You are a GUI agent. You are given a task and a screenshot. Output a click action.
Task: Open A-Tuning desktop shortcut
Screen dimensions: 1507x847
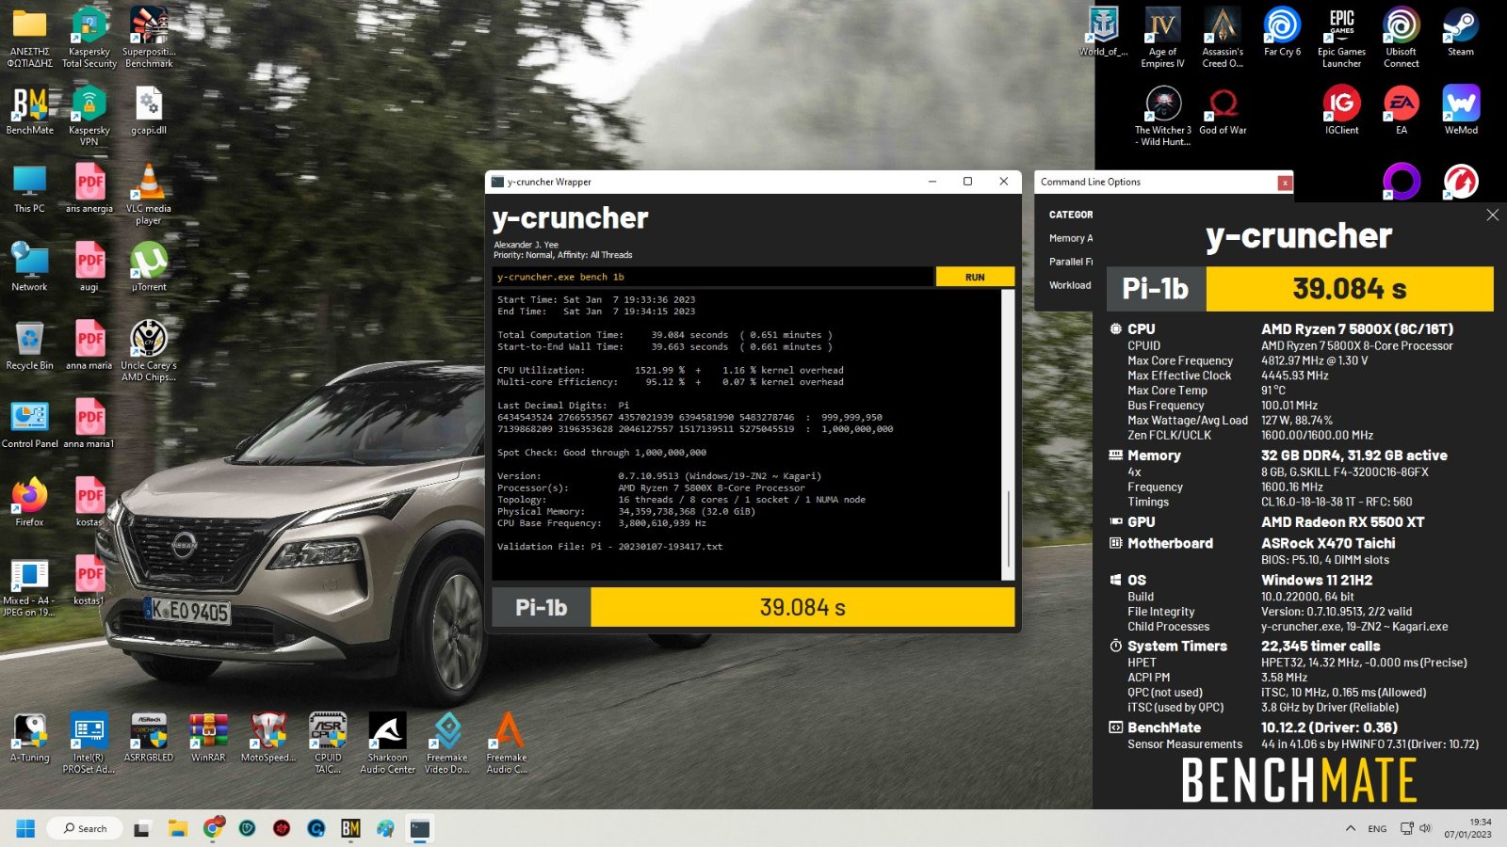coord(29,737)
